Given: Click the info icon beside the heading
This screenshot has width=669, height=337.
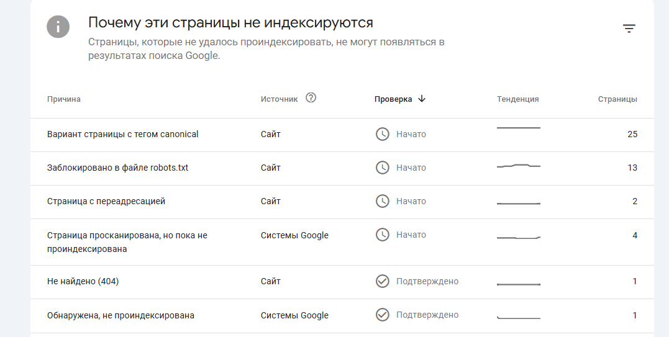Looking at the screenshot, I should tap(58, 27).
